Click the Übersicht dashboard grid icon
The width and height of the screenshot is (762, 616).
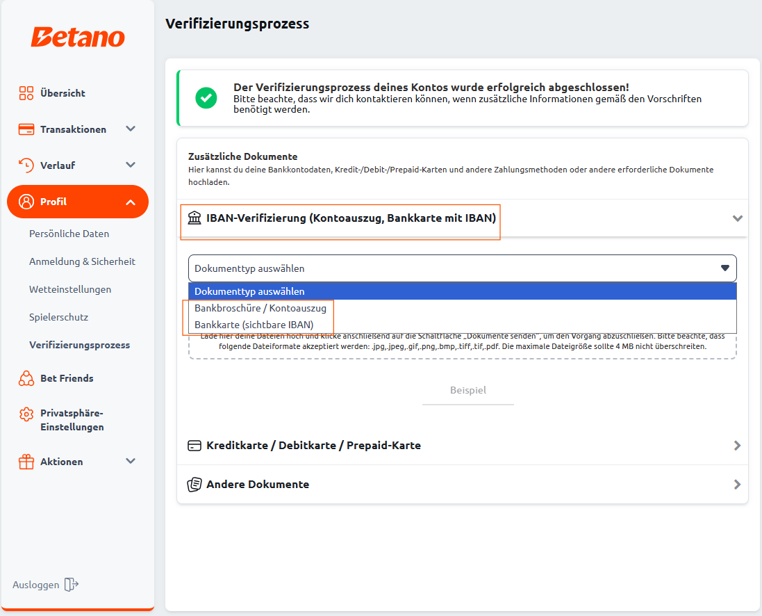tap(26, 93)
